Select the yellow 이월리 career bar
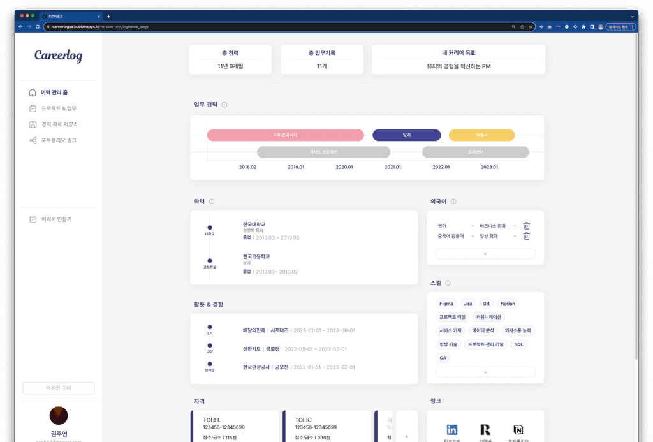Image resolution: width=653 pixels, height=442 pixels. pyautogui.click(x=481, y=135)
